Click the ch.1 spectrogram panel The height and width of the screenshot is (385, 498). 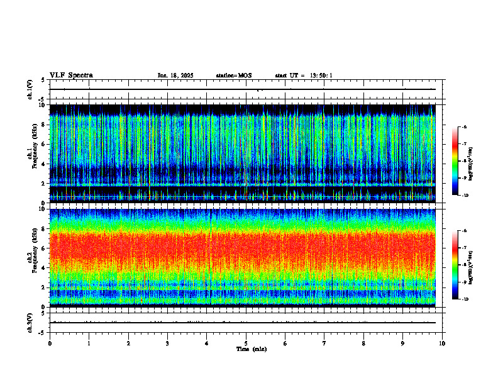[x=242, y=153]
